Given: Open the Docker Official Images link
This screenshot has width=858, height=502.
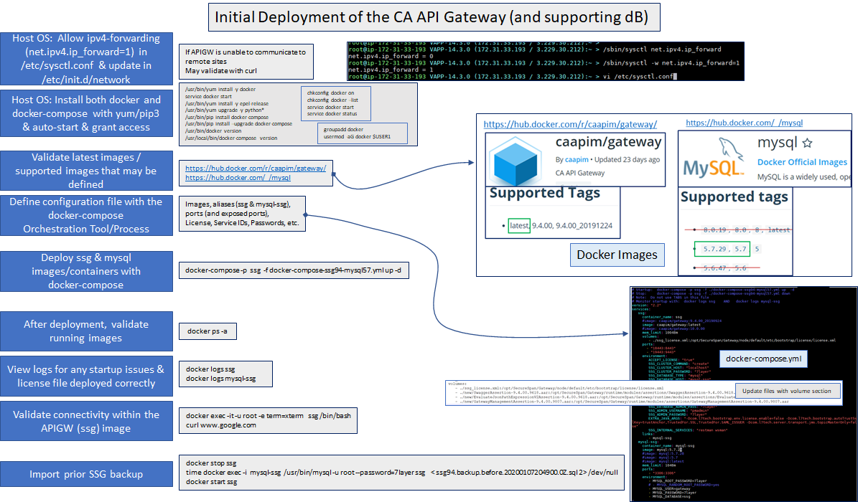Looking at the screenshot, I should pyautogui.click(x=801, y=162).
